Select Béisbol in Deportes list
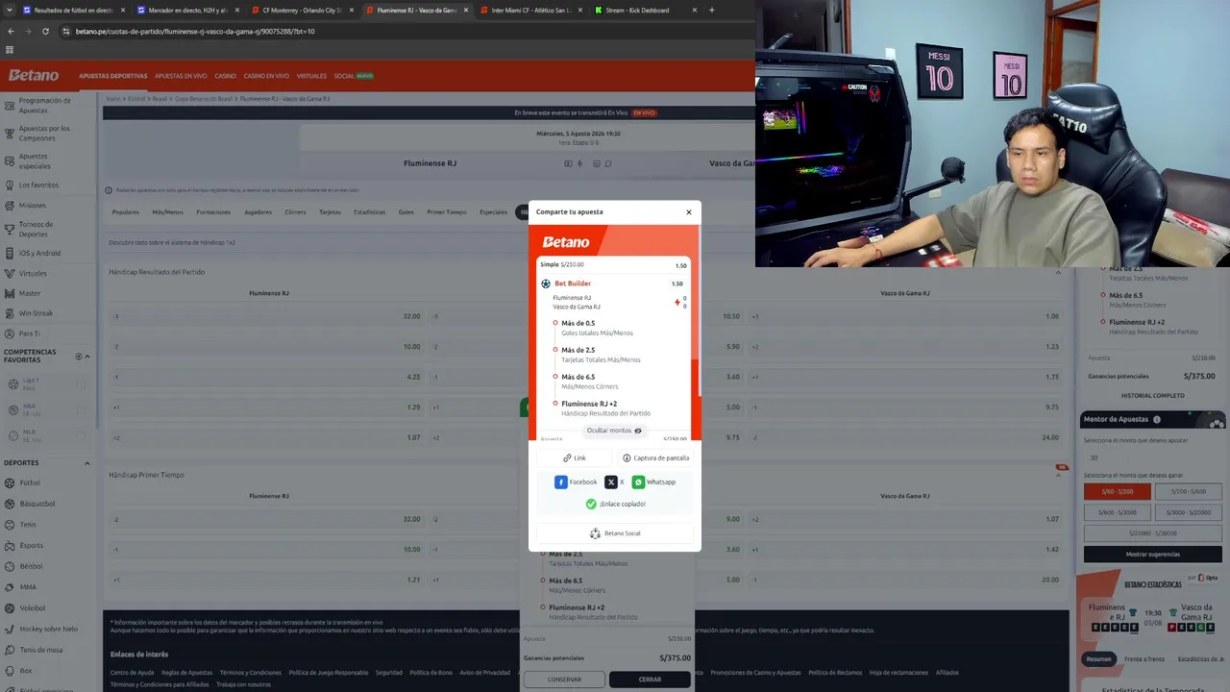 click(x=31, y=566)
